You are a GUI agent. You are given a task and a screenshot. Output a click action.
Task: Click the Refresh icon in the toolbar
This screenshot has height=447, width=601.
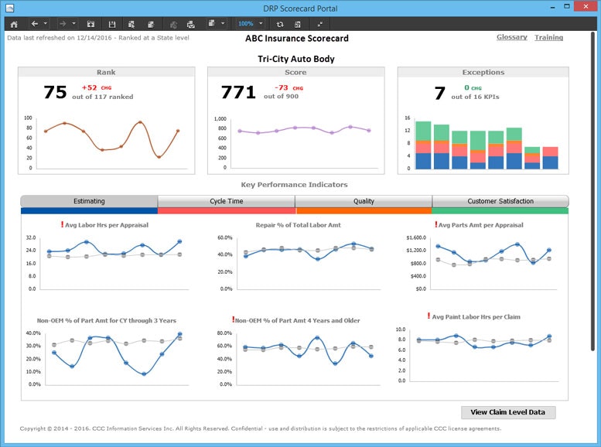[280, 24]
